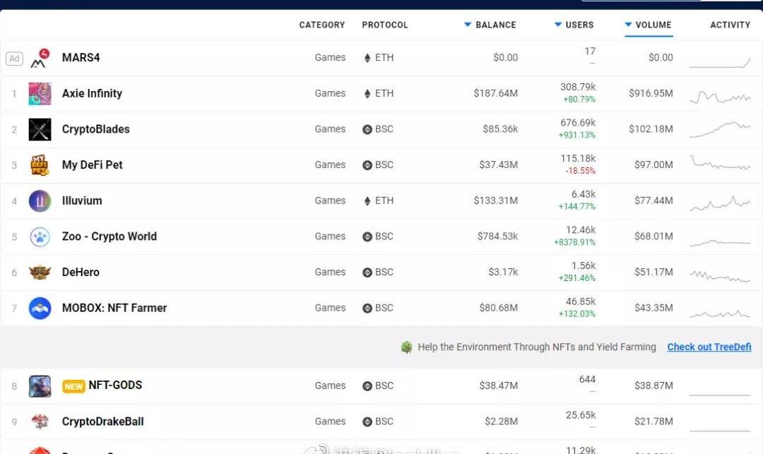This screenshot has height=454, width=763.
Task: Click the My DeFi Pet icon
Action: click(x=40, y=165)
